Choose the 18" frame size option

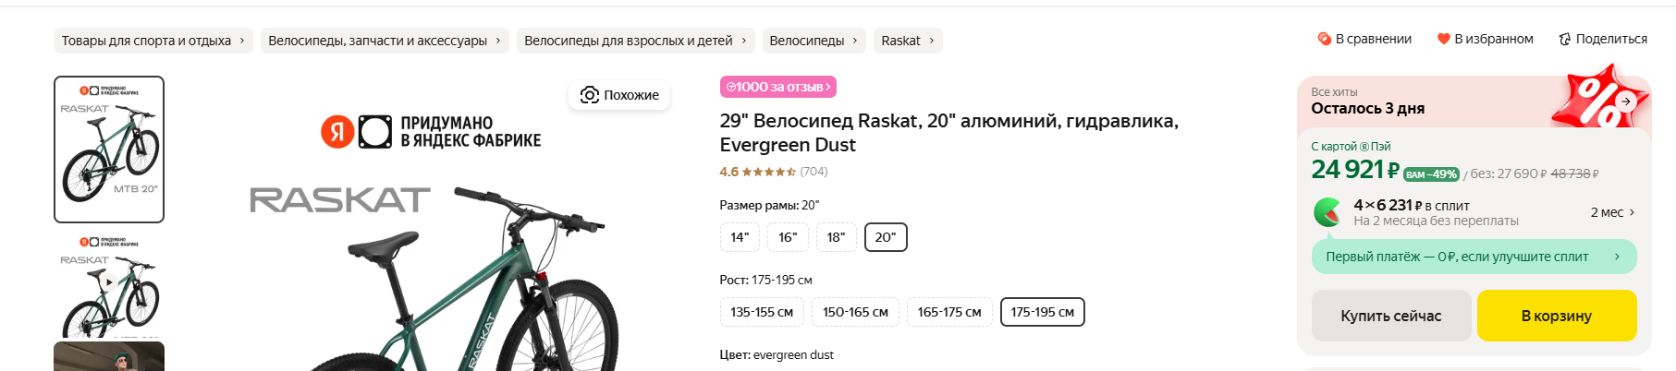coord(836,237)
